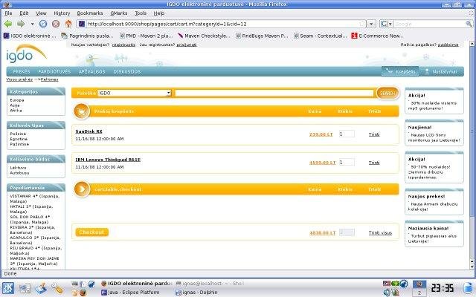Viewport: 476px width, 297px height.
Task: Open the PMD - Maven 2 plu... bookmark
Action: (x=146, y=36)
